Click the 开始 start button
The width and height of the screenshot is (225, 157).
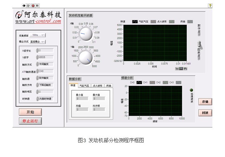tap(30, 112)
